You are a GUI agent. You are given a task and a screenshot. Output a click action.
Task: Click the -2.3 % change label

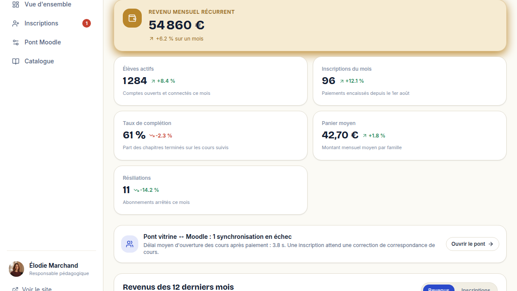click(x=164, y=135)
